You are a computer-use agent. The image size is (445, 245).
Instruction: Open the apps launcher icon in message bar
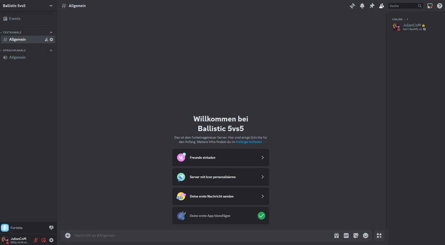click(379, 235)
